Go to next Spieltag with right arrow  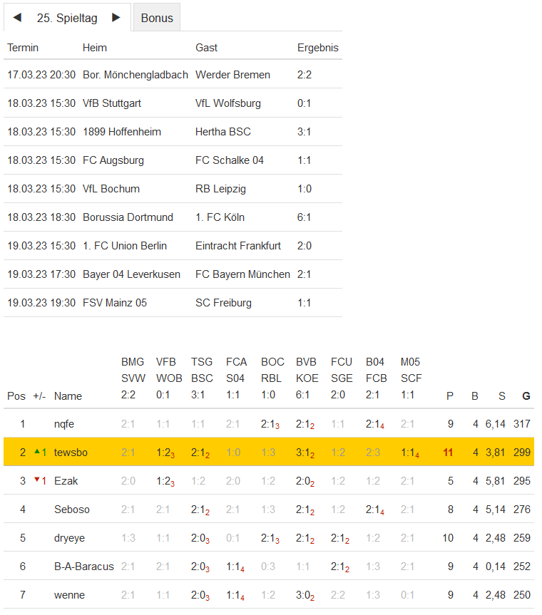point(116,18)
